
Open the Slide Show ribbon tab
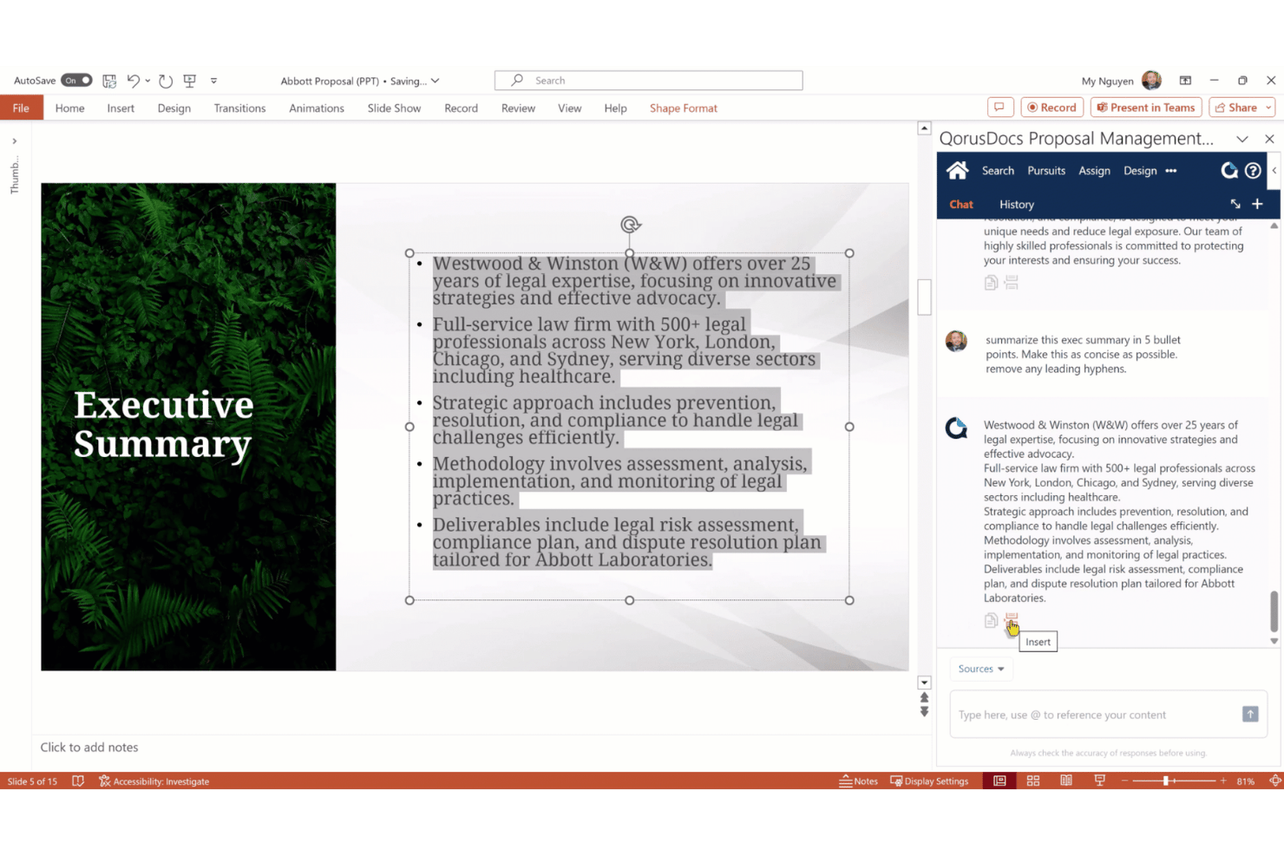(x=394, y=108)
